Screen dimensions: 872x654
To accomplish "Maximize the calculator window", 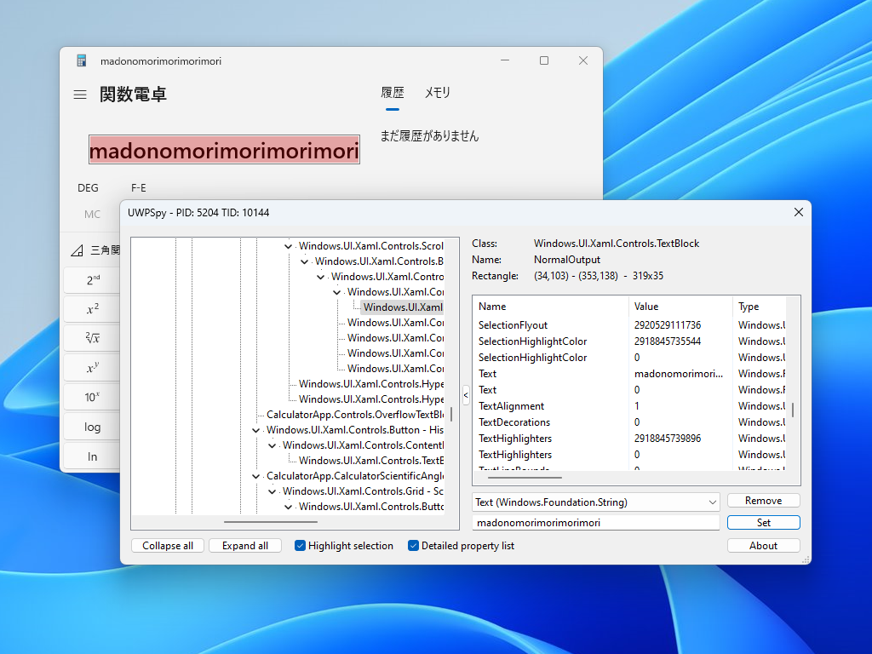I will (x=544, y=60).
